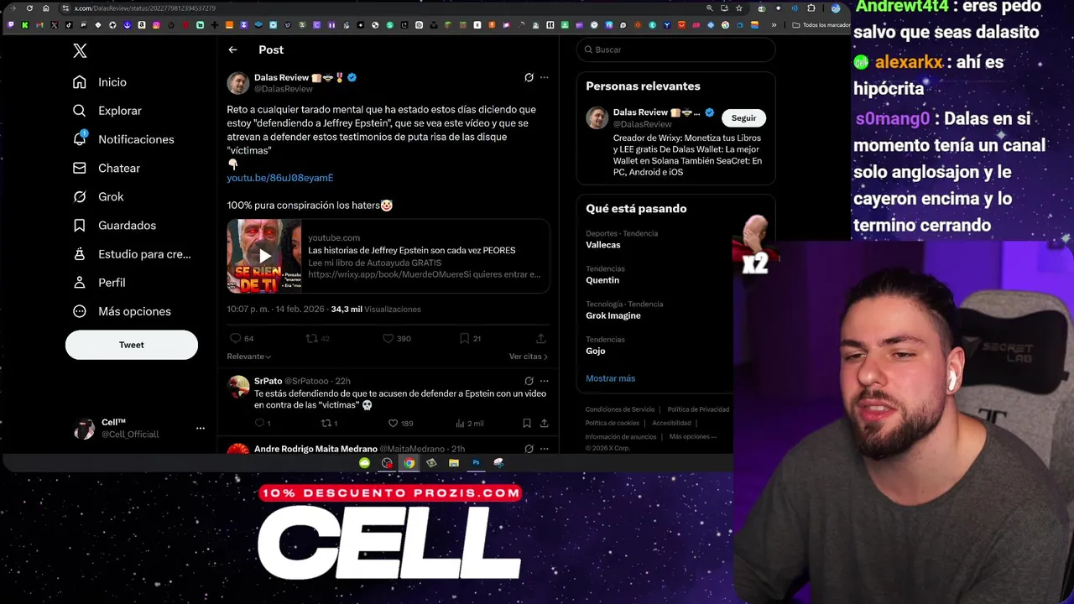The height and width of the screenshot is (604, 1074).
Task: Share SrPato reply
Action: tap(544, 424)
